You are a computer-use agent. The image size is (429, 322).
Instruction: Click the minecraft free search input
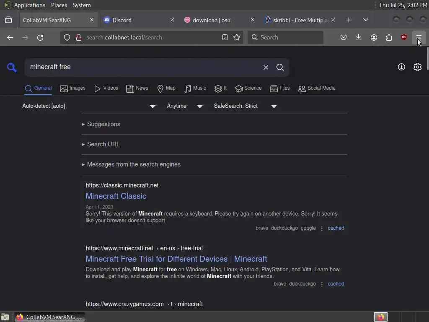coord(144,67)
